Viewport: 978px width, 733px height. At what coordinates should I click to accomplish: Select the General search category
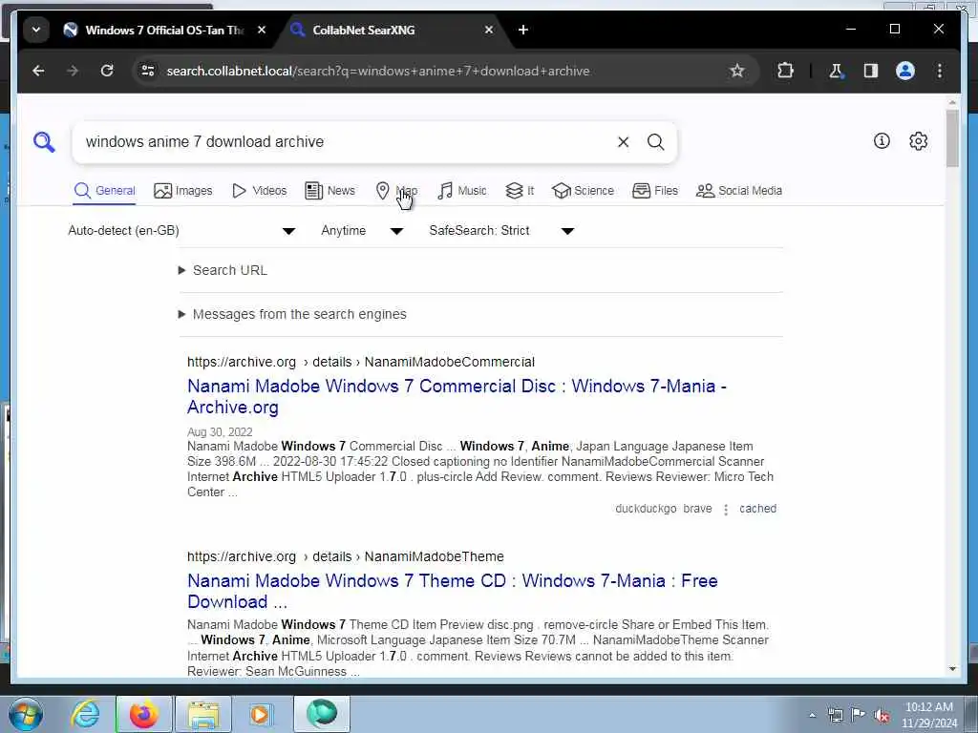pos(104,191)
